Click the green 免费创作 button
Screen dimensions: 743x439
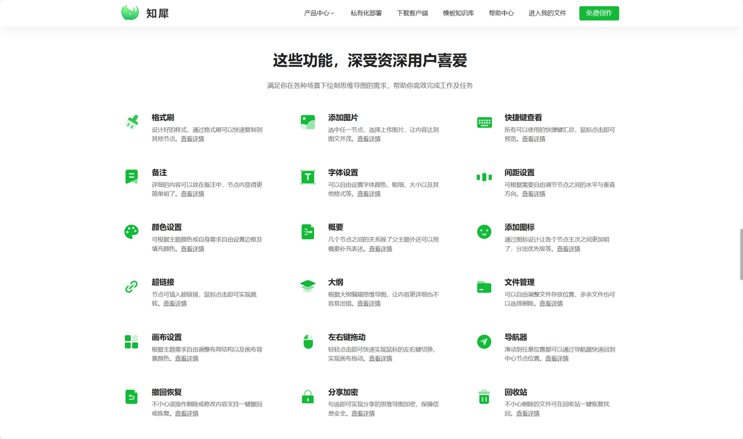pos(598,12)
